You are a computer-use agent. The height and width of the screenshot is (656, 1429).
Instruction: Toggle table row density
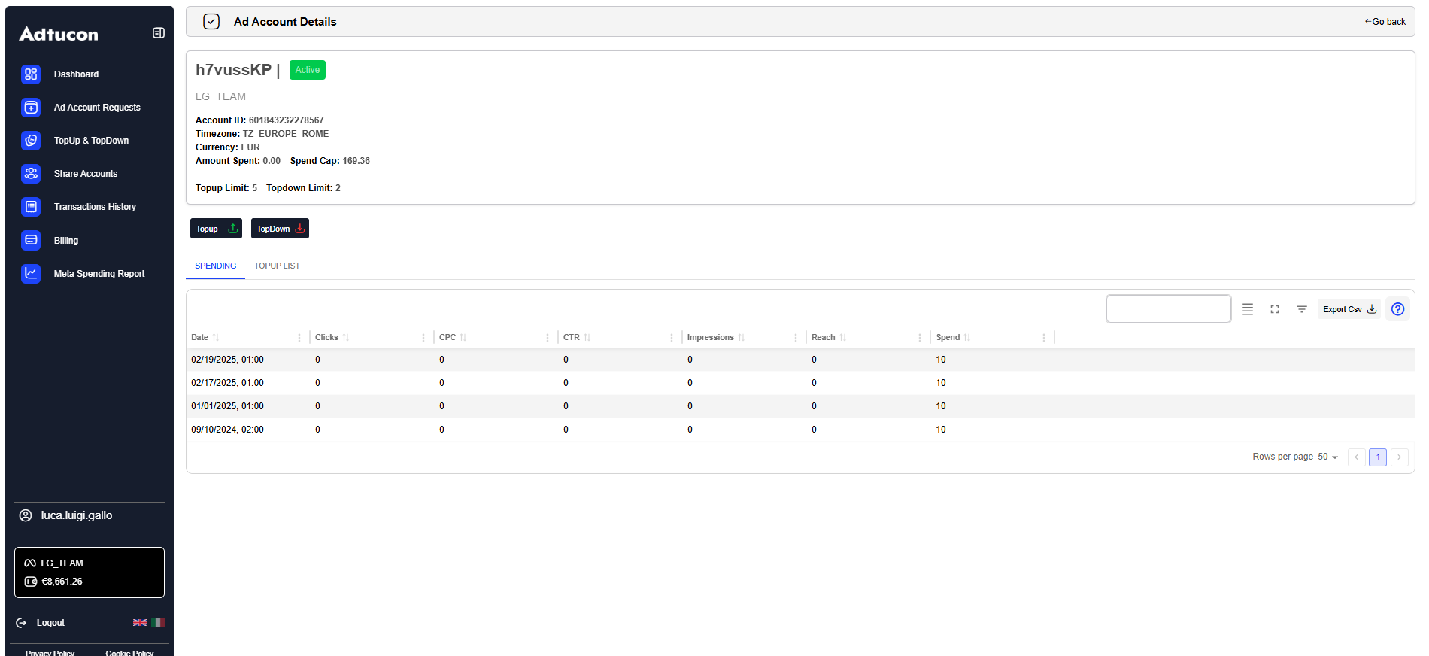point(1248,309)
